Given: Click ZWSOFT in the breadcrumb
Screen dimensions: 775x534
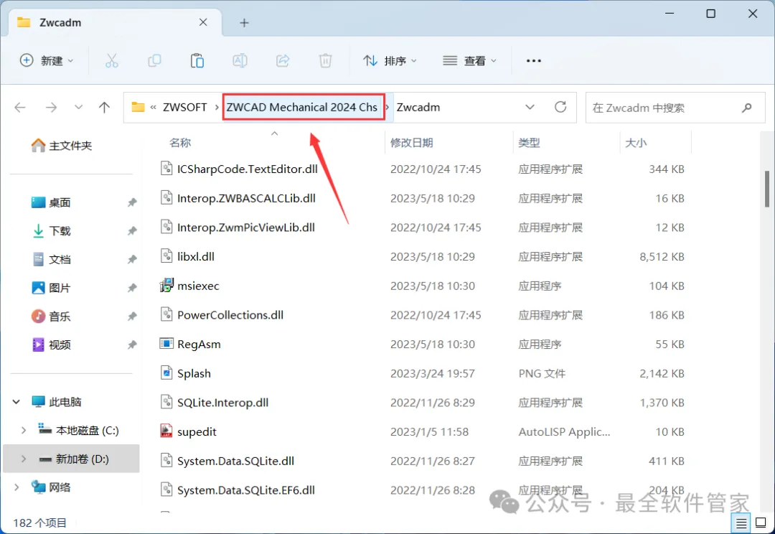Looking at the screenshot, I should pyautogui.click(x=185, y=107).
